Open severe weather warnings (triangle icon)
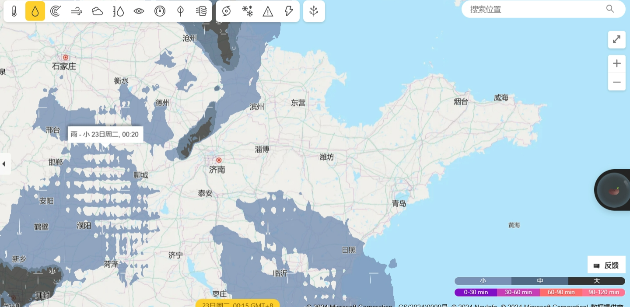The width and height of the screenshot is (630, 307). tap(268, 11)
